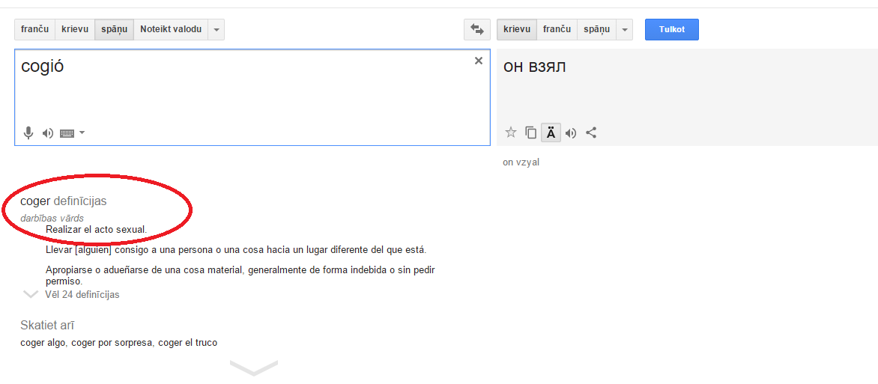Click the definition starting 'Llevar [alguien] consigo'
Image resolution: width=878 pixels, height=384 pixels.
point(236,250)
